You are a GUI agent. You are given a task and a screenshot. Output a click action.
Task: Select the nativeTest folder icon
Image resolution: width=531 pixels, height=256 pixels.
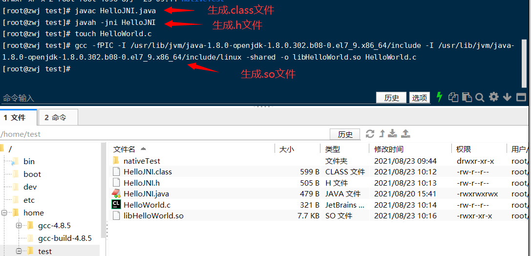click(x=116, y=161)
